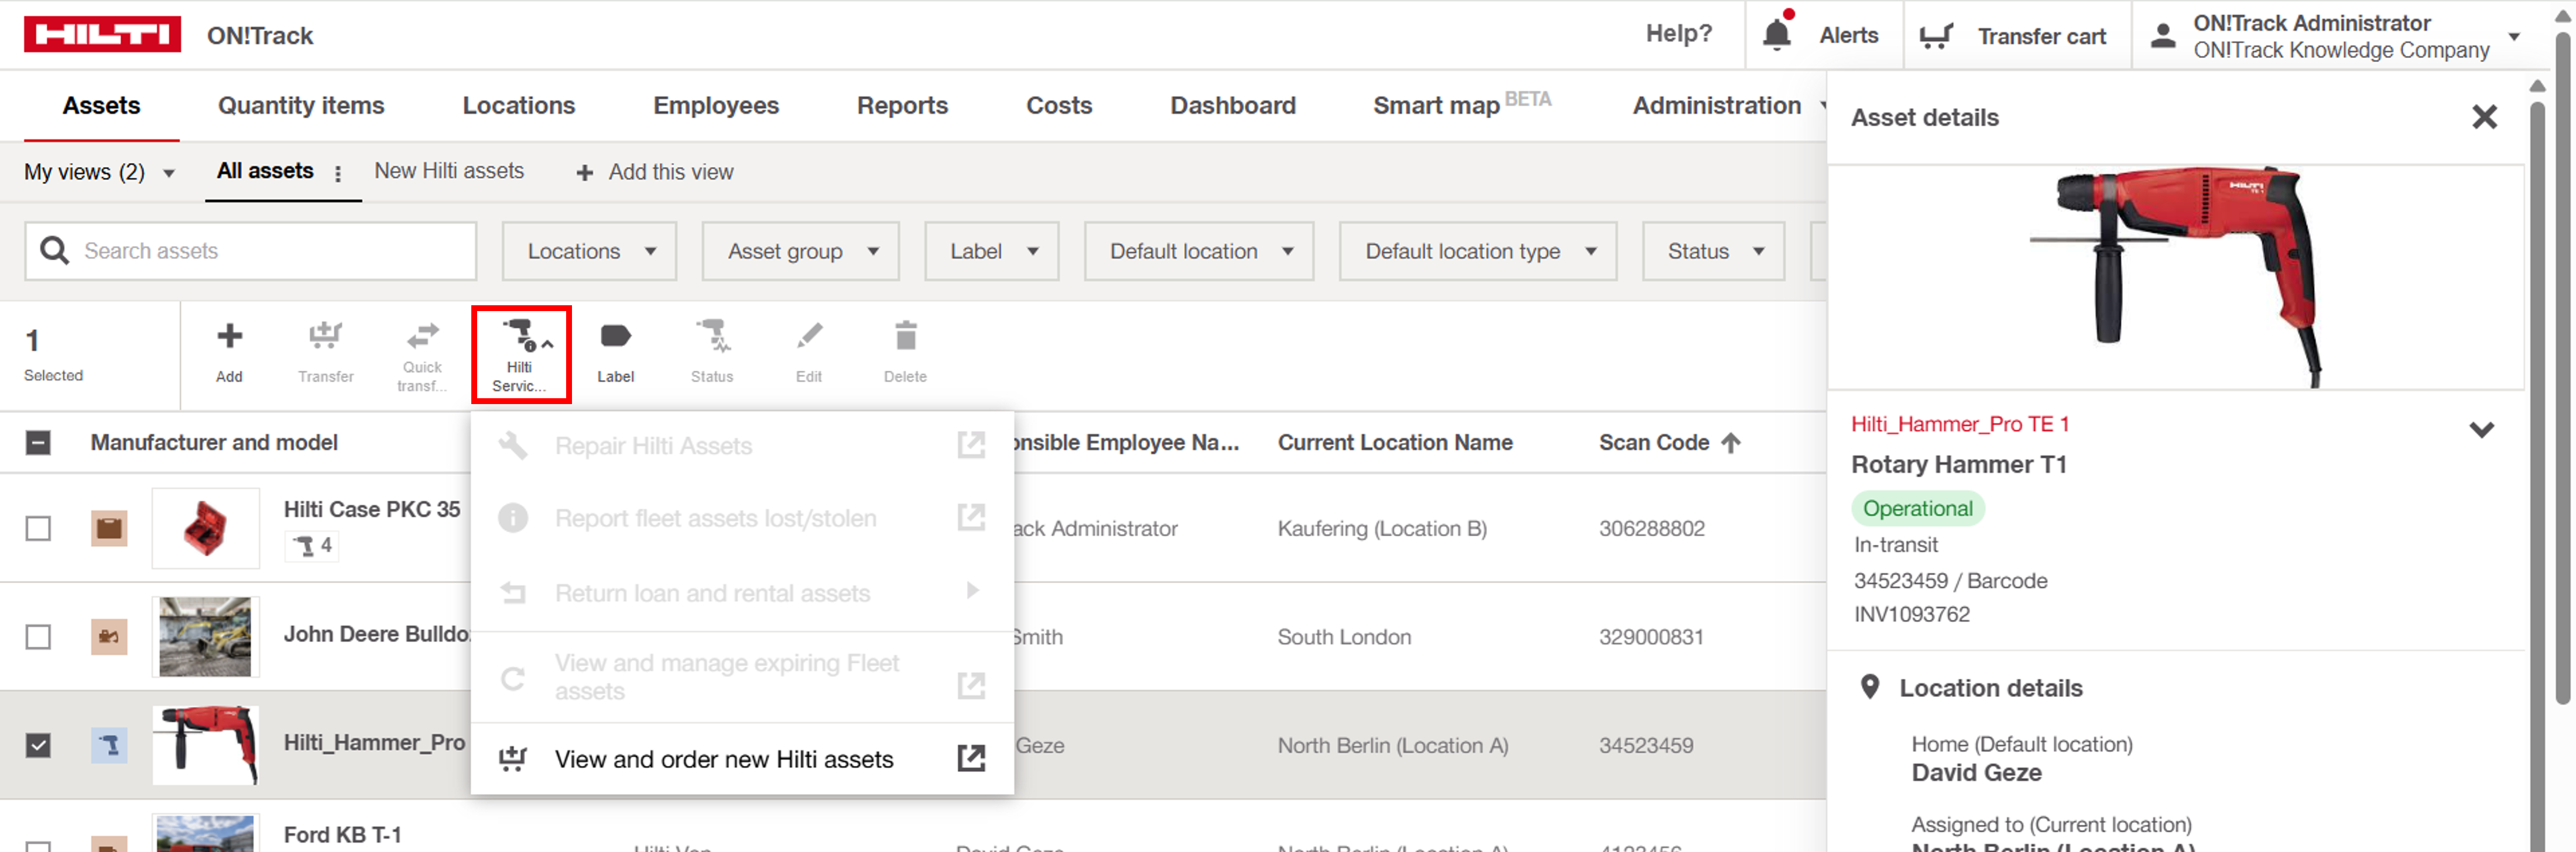Open the Hilti Services toolbar menu
The image size is (2576, 852).
click(x=521, y=354)
